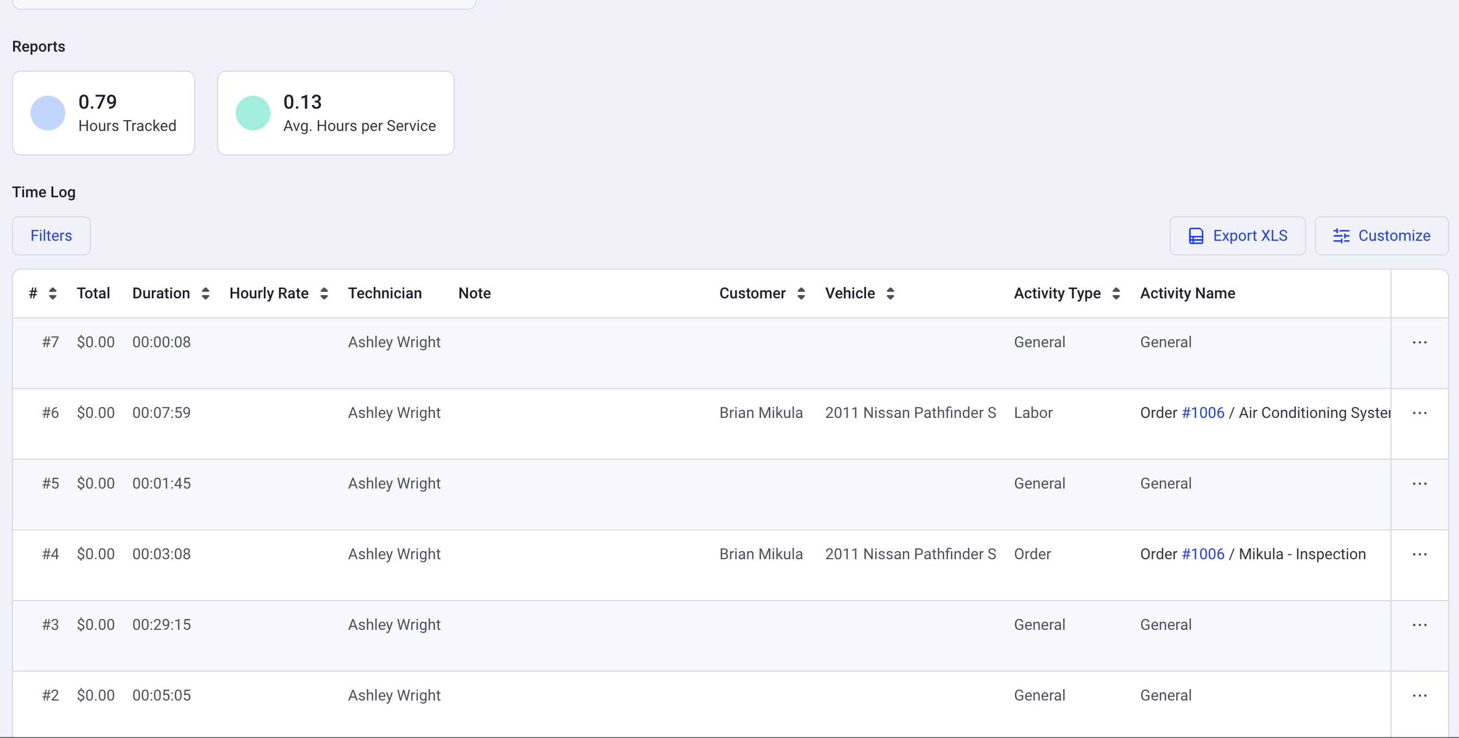Click the blue Hours Tracked circle
This screenshot has width=1459, height=738.
click(x=47, y=113)
